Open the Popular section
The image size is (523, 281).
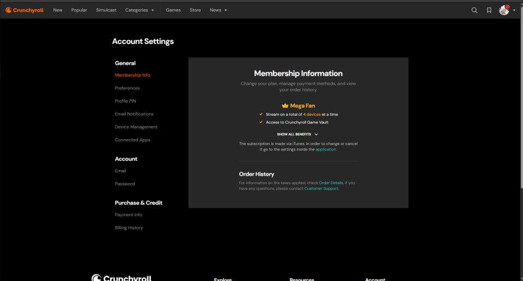pos(79,10)
